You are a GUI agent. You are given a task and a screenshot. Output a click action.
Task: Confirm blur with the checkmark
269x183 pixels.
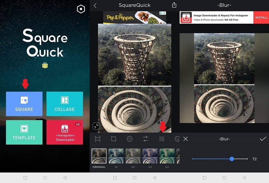click(263, 139)
